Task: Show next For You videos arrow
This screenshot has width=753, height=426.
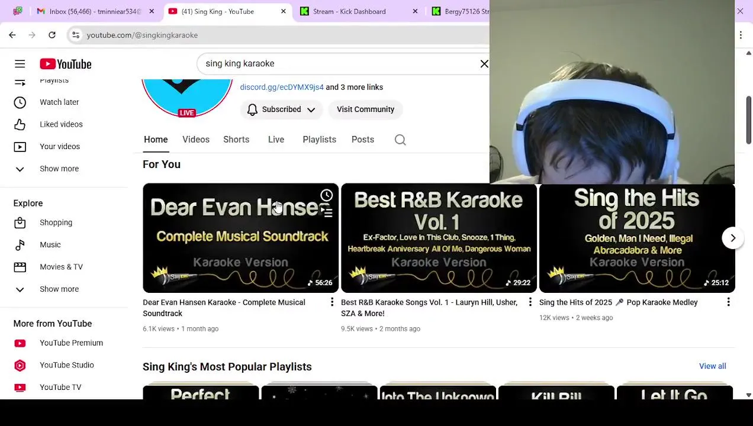Action: coord(733,238)
